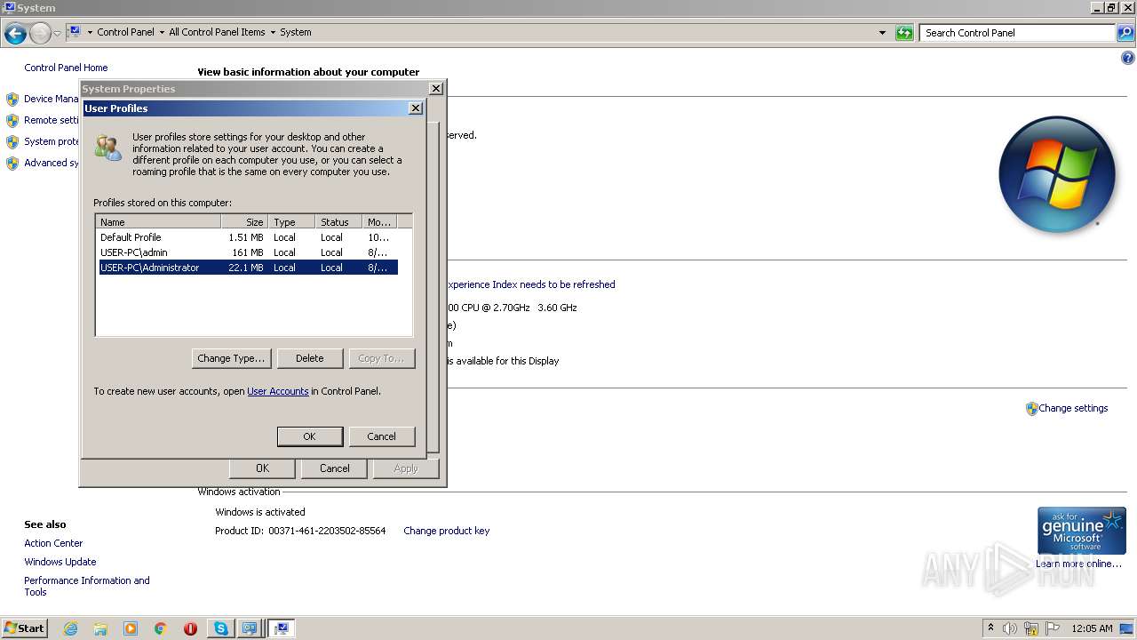The height and width of the screenshot is (640, 1137).
Task: Sort profiles by the Status column header
Action: pos(338,222)
